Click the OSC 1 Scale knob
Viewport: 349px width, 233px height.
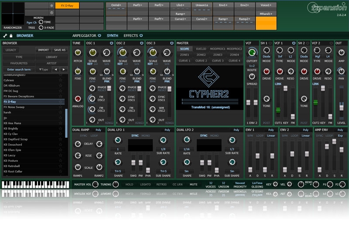coord(93,52)
